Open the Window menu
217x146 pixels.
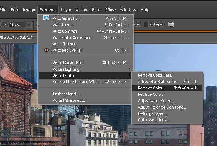128,10
